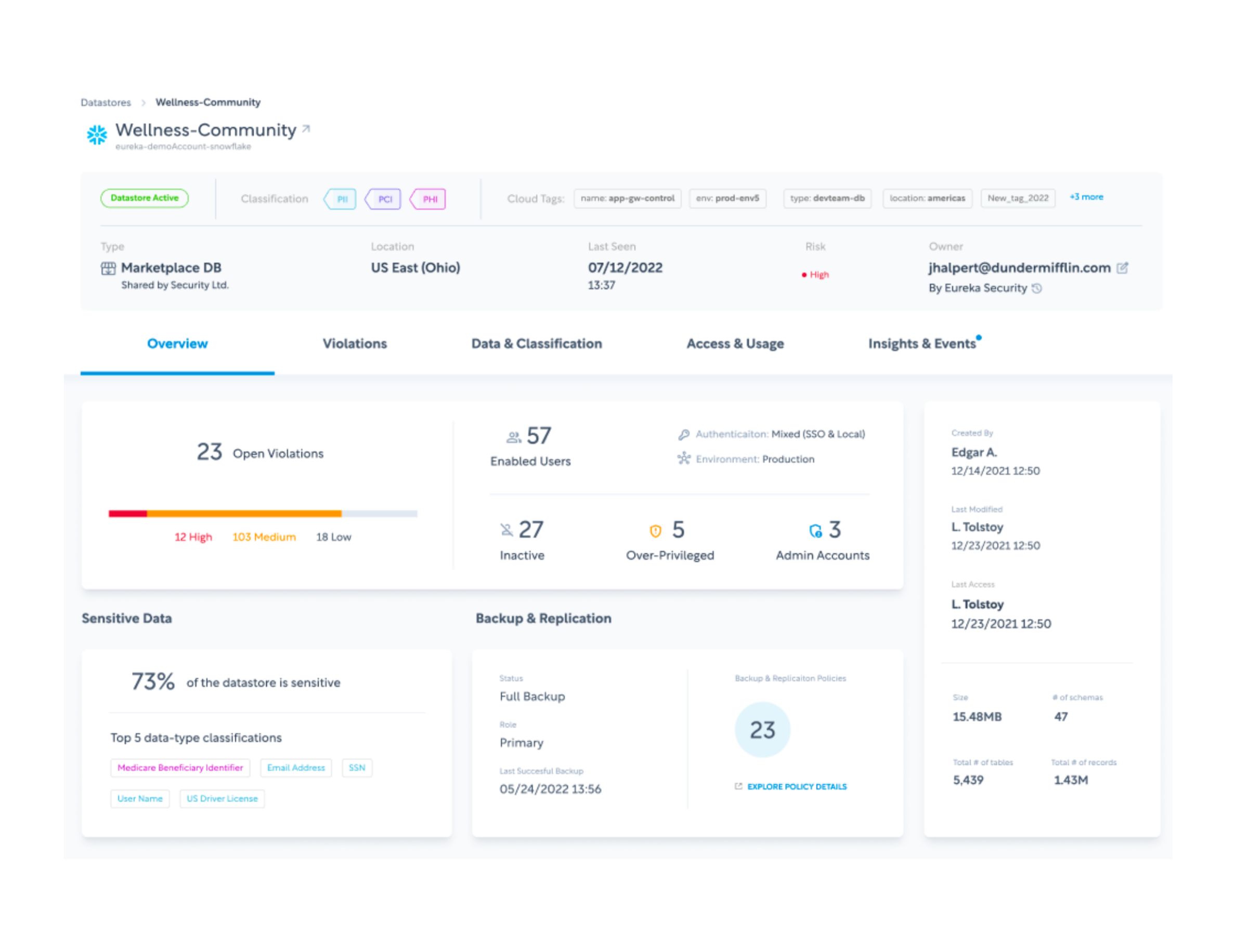Click the Inactive users icon
The height and width of the screenshot is (936, 1248).
[x=507, y=529]
